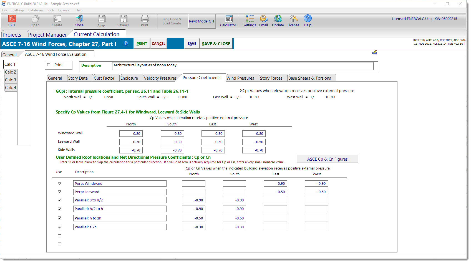Click the Help question mark toolbar icon
Viewport: 471px width, 263px height.
coord(308,19)
